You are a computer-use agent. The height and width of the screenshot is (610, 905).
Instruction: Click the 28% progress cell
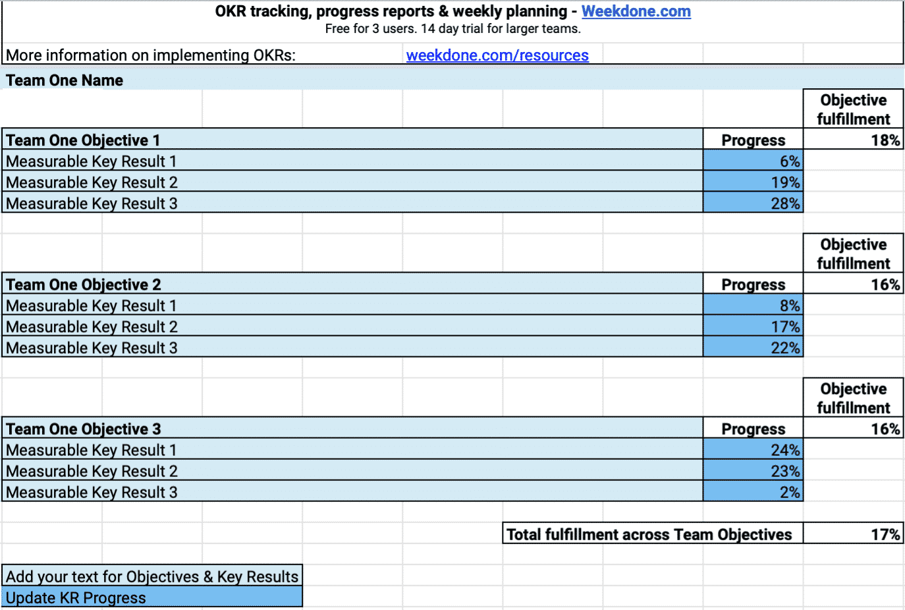pyautogui.click(x=754, y=203)
